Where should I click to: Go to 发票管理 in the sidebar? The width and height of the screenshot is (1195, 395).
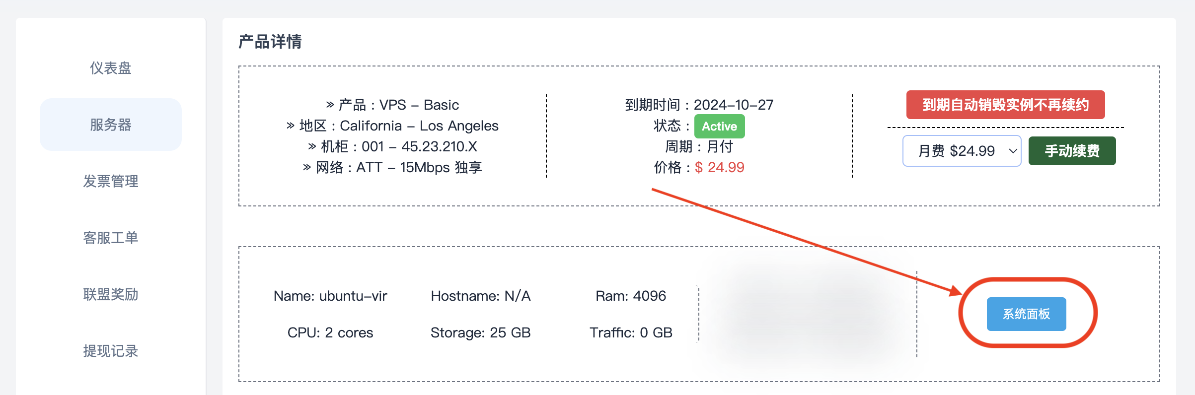click(111, 181)
